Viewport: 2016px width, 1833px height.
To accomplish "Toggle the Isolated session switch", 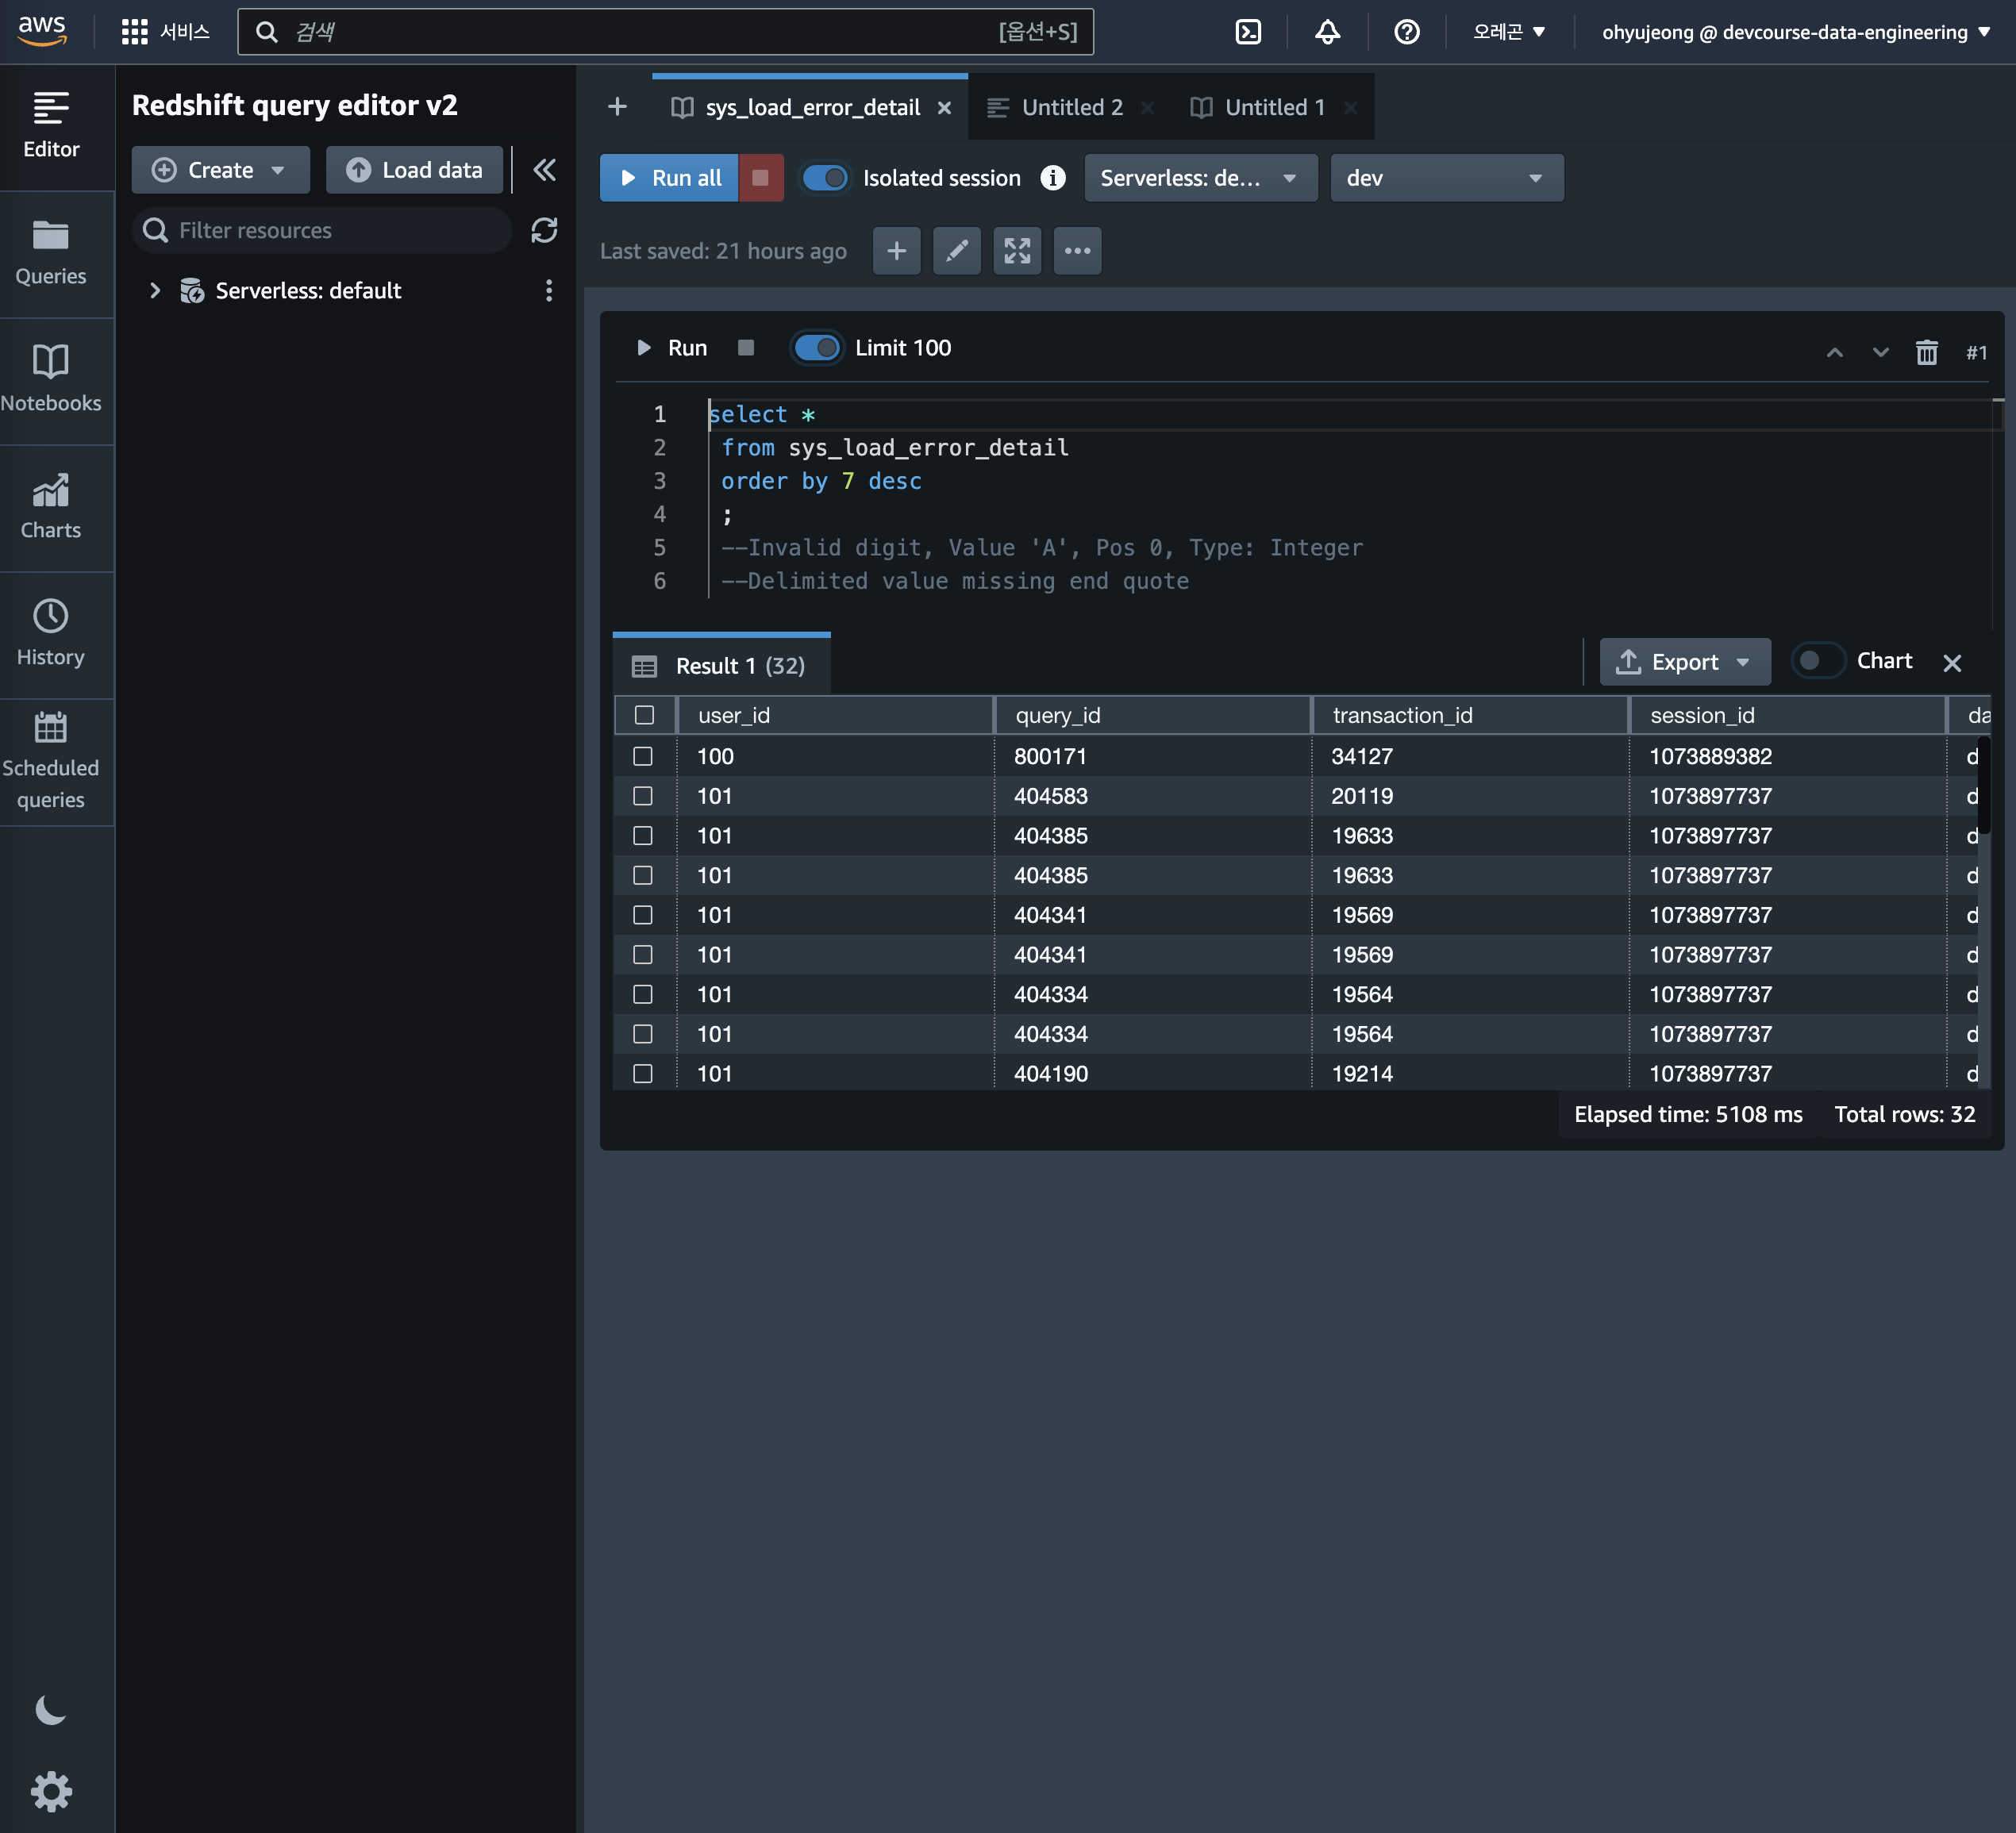I will point(825,178).
